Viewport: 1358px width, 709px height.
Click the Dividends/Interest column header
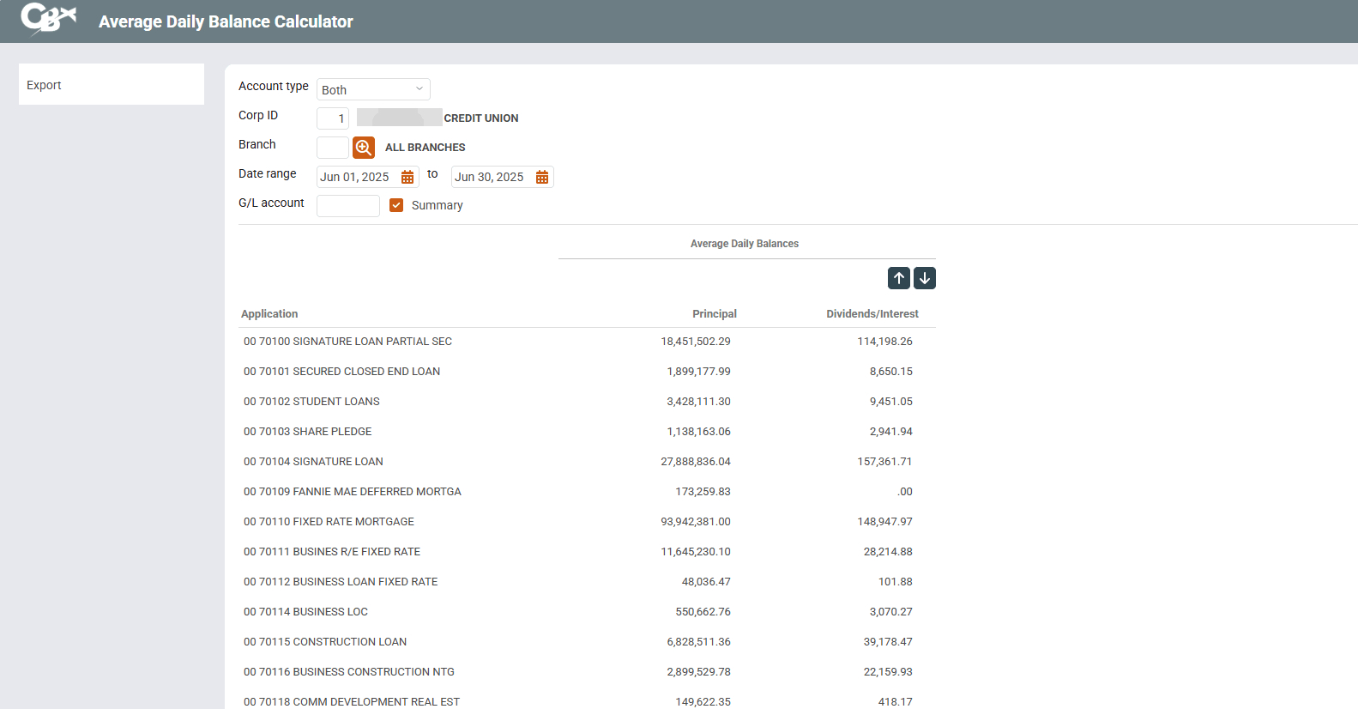pos(872,314)
